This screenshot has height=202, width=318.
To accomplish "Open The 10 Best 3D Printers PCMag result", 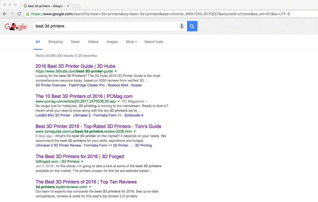I will pyautogui.click(x=84, y=96).
